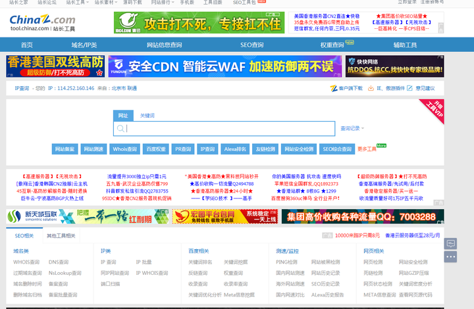The width and height of the screenshot is (474, 309).
Task: Open the 快快网络 抗DDOS banner ad
Action: [x=395, y=66]
